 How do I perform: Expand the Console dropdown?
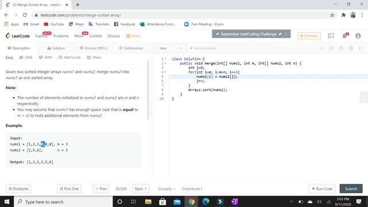[x=166, y=189]
